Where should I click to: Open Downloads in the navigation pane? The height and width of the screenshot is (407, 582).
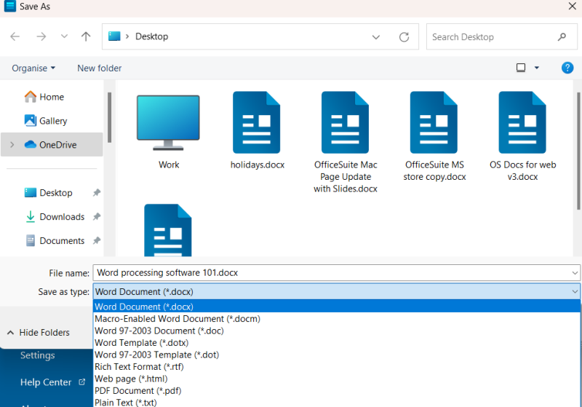pos(62,216)
